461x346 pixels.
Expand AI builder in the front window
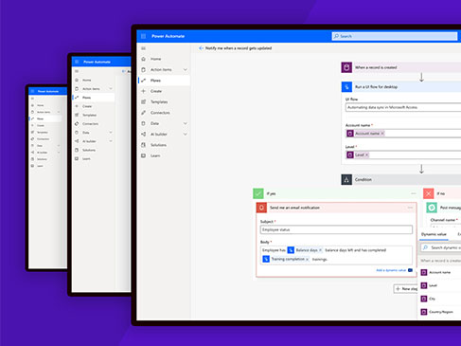click(186, 134)
